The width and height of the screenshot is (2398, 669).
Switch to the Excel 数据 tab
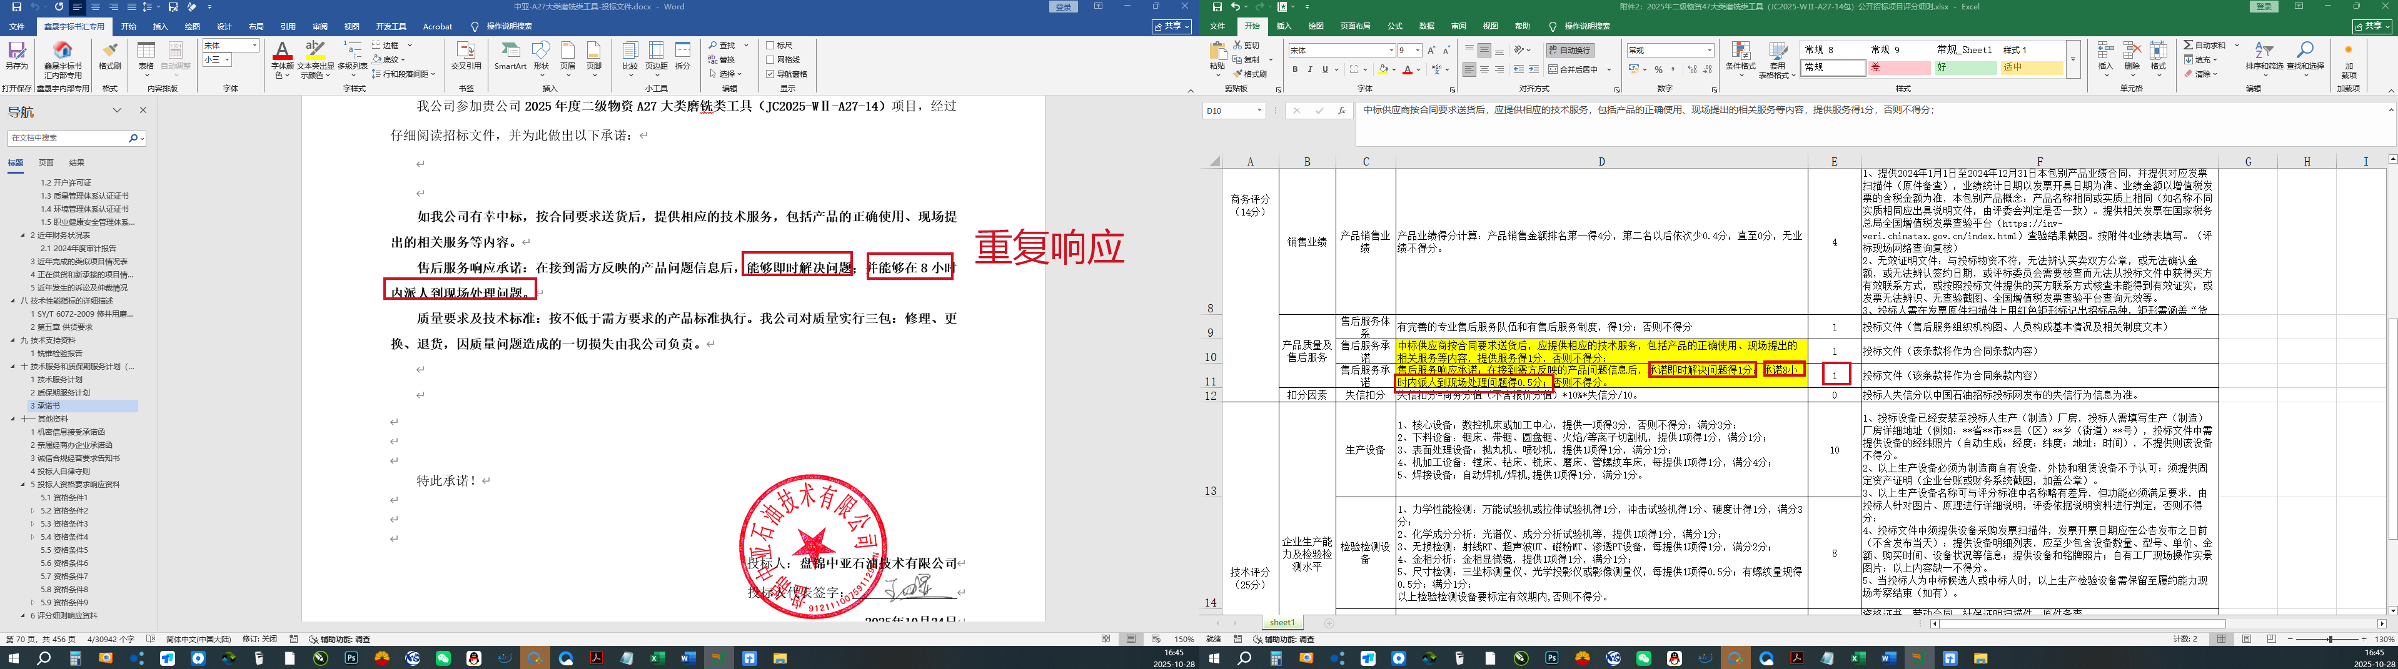click(x=1426, y=27)
